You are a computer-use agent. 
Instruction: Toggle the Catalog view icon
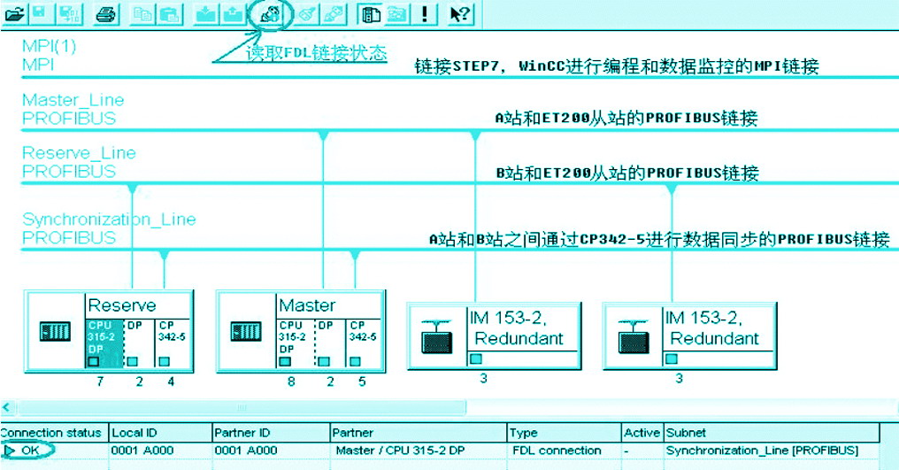[371, 14]
